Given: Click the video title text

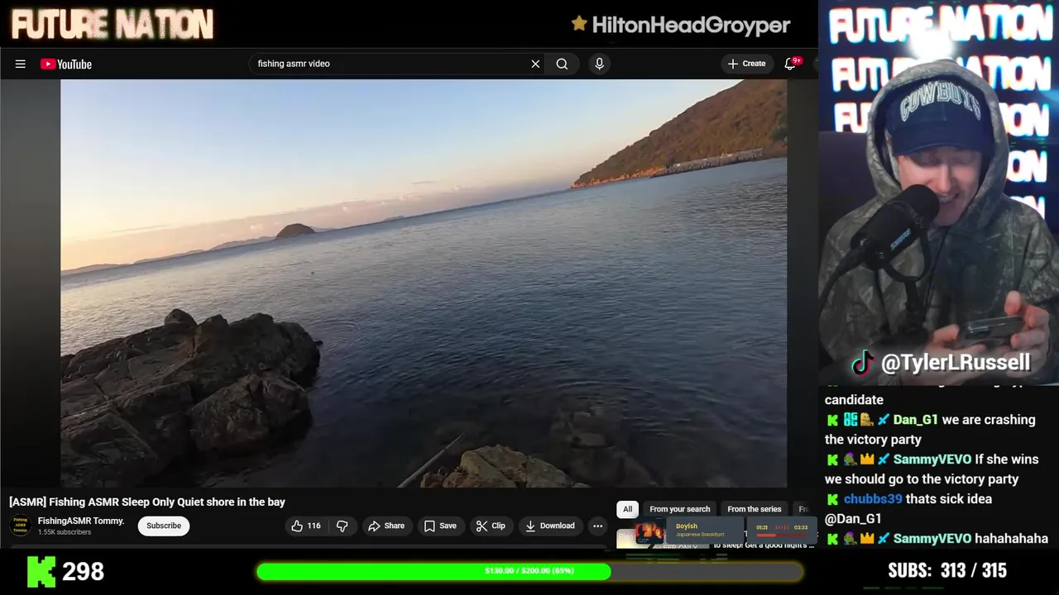Looking at the screenshot, I should pos(147,502).
